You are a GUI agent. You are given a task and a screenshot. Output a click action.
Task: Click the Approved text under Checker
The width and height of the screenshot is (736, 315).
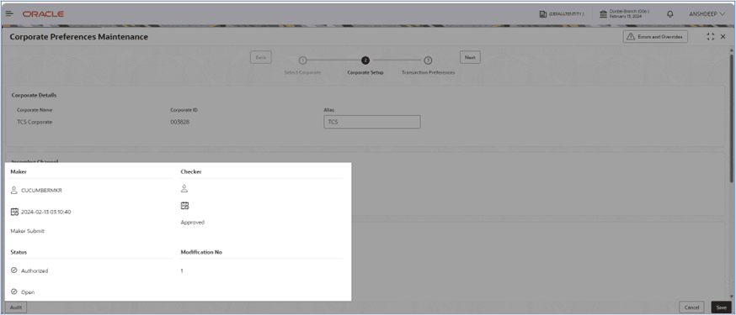click(x=193, y=223)
